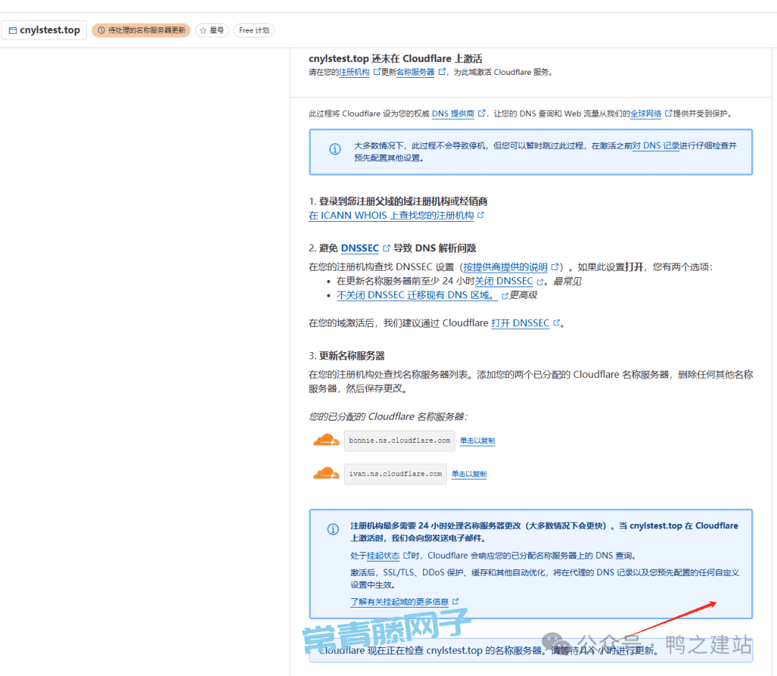
Task: Click external icon after 更新名称服务器 link
Action: tap(442, 72)
